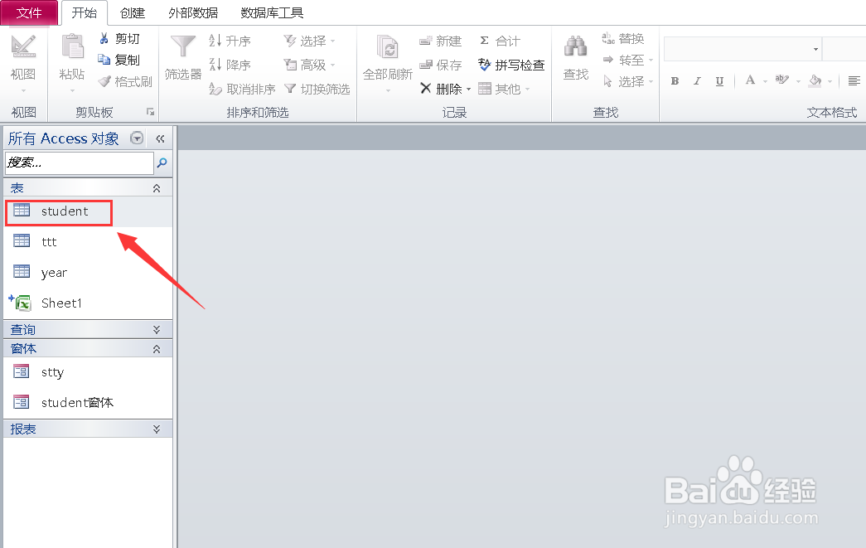Expand the 查询 (Queries) section

(156, 329)
